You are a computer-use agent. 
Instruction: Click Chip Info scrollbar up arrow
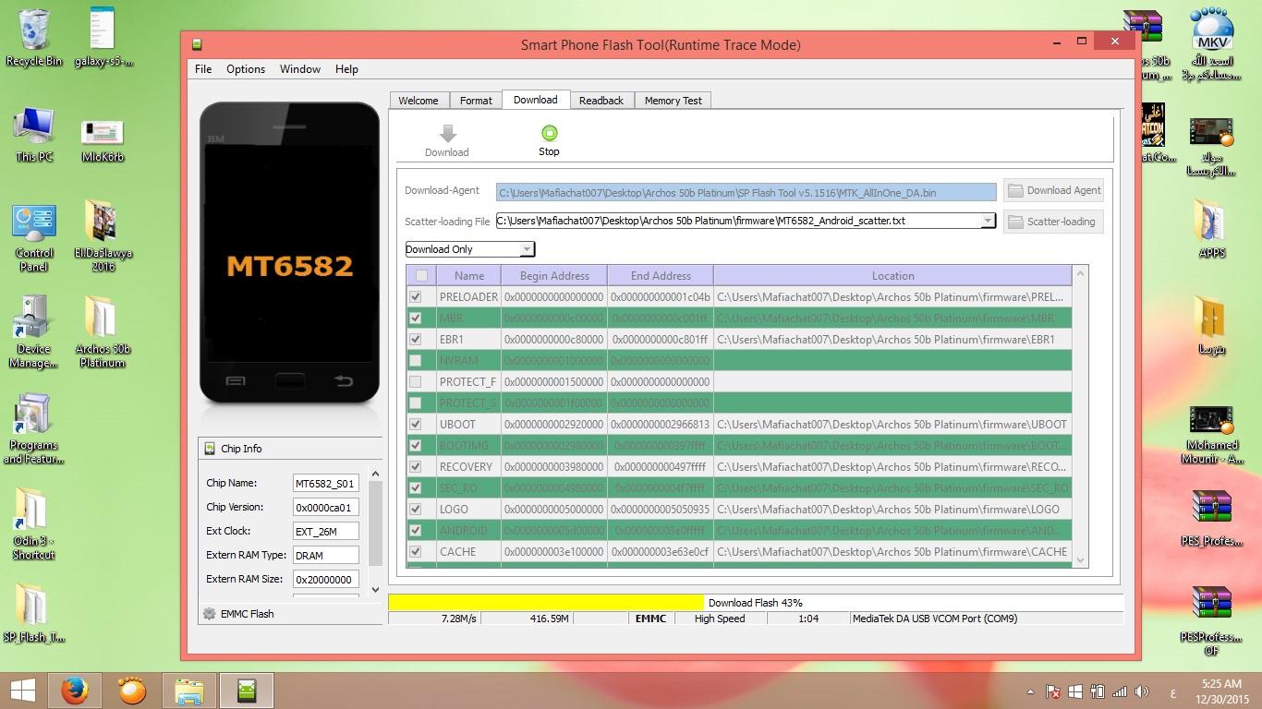pos(375,474)
